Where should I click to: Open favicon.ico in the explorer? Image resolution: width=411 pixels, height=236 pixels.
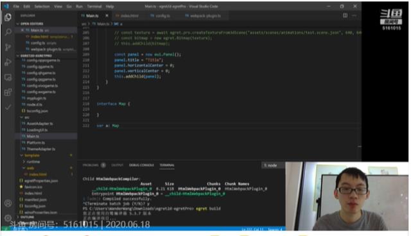coord(33,187)
